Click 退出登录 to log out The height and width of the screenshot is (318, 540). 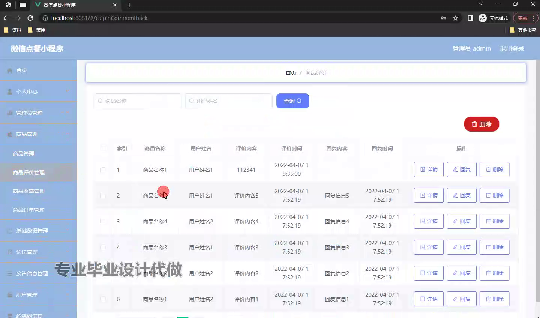(512, 48)
